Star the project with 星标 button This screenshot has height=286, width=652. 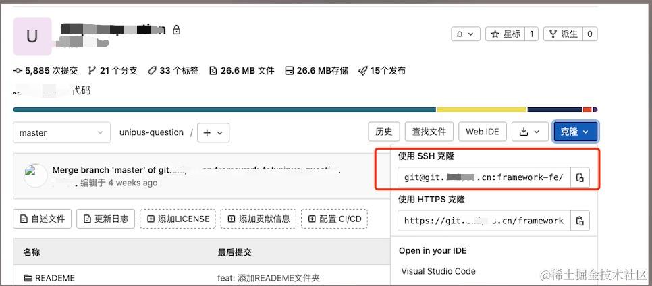point(506,34)
